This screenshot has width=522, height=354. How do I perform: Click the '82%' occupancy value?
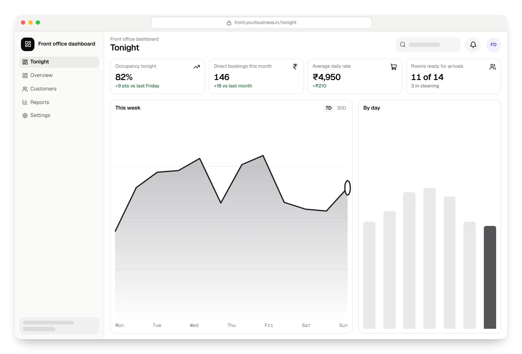click(x=124, y=77)
